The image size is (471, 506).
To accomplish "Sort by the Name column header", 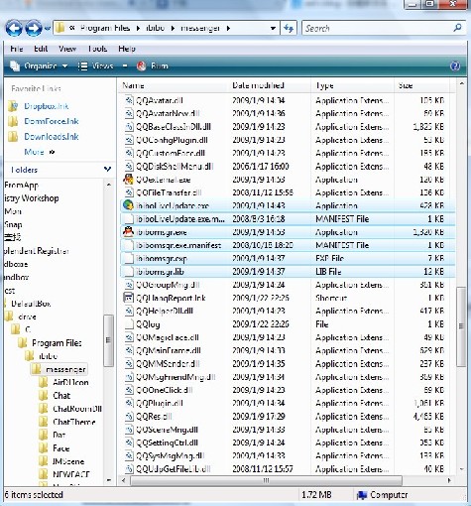I will pos(133,85).
